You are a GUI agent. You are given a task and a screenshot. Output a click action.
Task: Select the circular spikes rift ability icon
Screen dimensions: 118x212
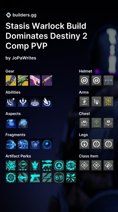coord(35,102)
